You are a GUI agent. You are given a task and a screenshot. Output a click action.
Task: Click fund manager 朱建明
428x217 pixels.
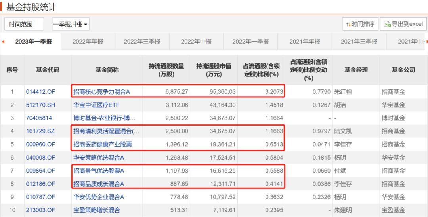pyautogui.click(x=343, y=210)
